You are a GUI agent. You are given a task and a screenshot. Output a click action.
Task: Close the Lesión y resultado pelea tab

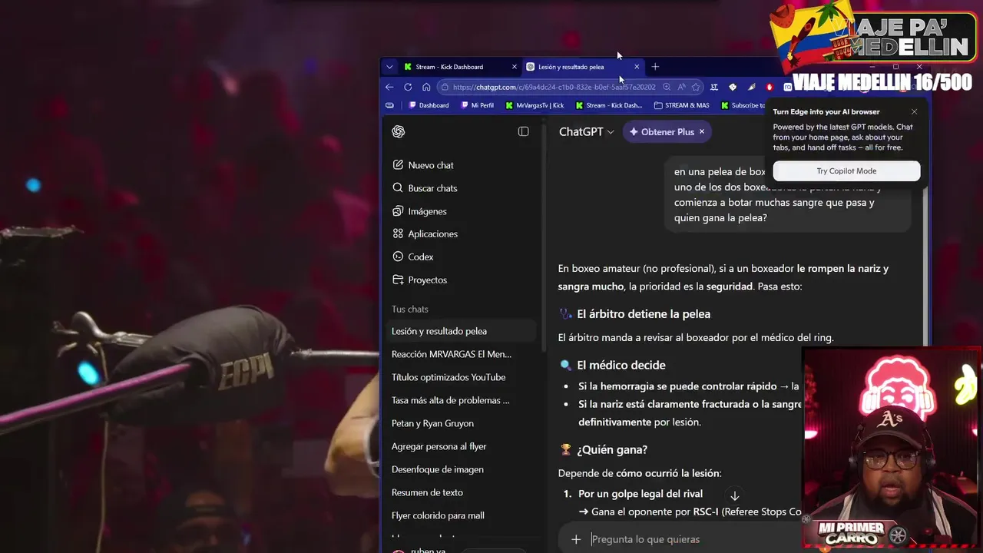637,67
